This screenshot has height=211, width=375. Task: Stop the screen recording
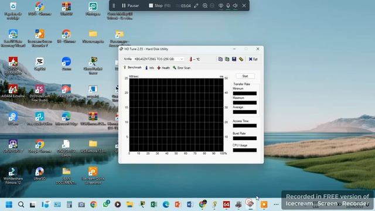pyautogui.click(x=159, y=5)
